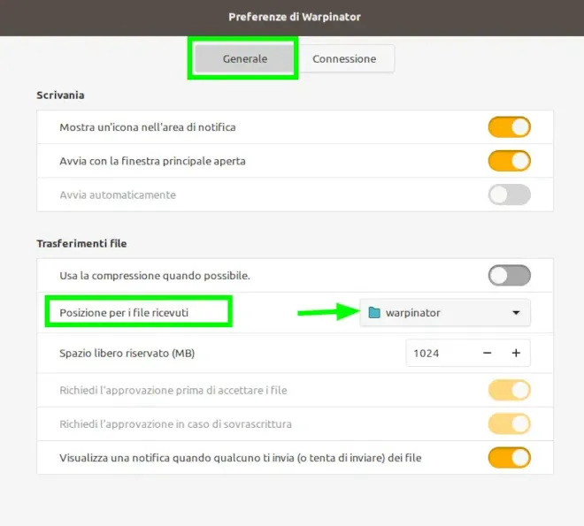Disable 'Avvia con la finestra principale aperta'
This screenshot has height=526, width=584.
pos(509,161)
